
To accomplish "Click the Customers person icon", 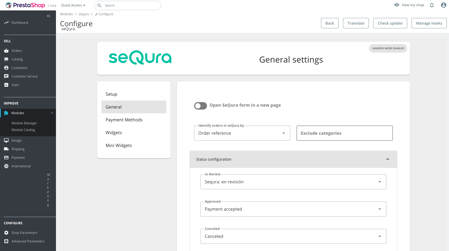I will point(6,68).
